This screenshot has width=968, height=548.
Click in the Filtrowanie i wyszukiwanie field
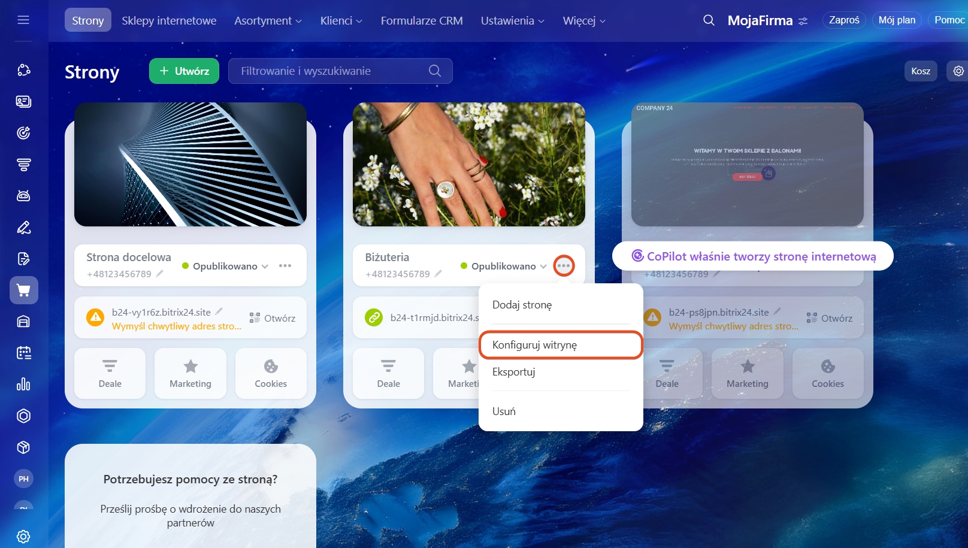[340, 71]
